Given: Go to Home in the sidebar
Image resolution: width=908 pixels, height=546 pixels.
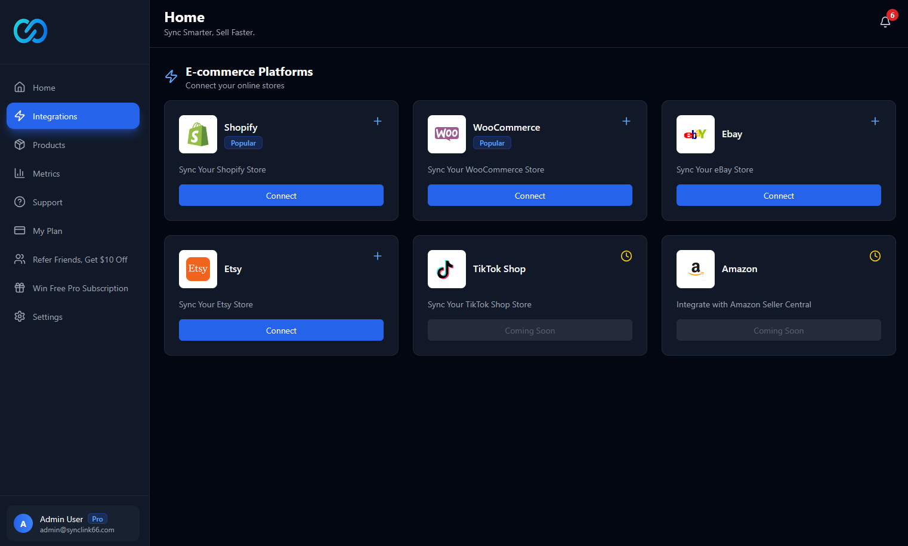Looking at the screenshot, I should click(x=73, y=87).
